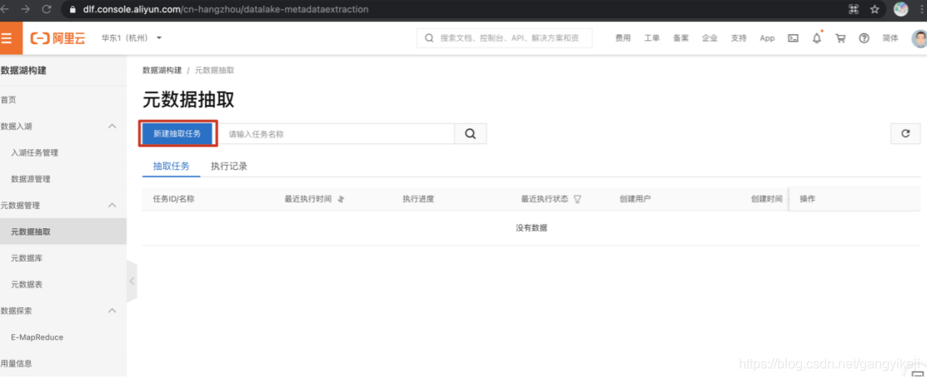This screenshot has width=927, height=379.
Task: Click 新建抽取任务 button
Action: (177, 133)
